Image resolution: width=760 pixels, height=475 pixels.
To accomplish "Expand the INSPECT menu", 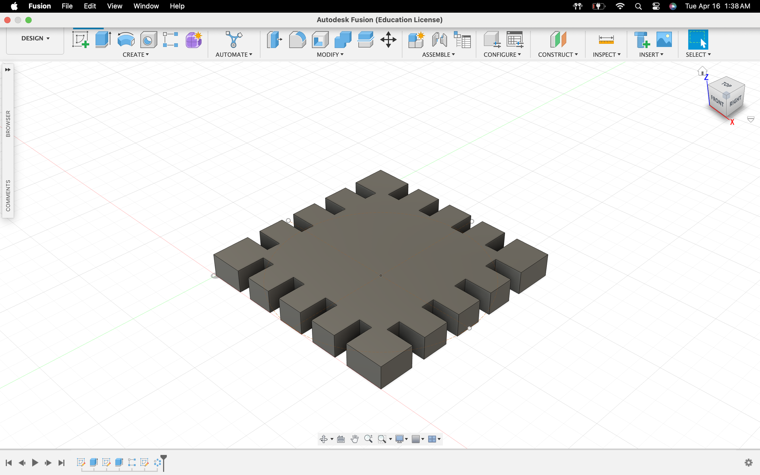I will click(x=606, y=54).
